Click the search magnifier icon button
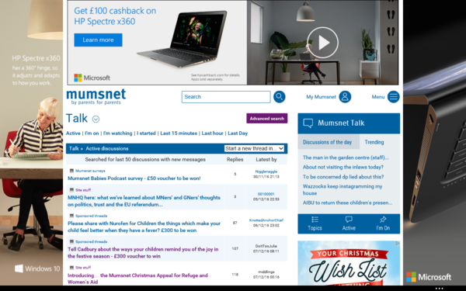Viewport: 466px width, 291px height. click(279, 97)
